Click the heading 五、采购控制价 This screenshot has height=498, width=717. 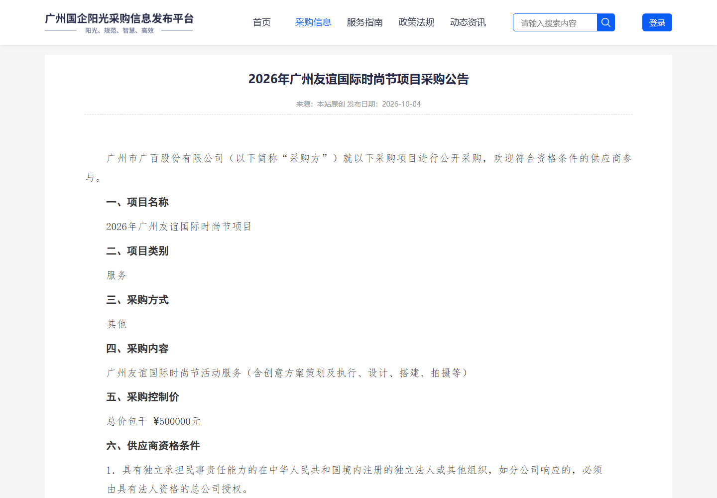(x=143, y=397)
